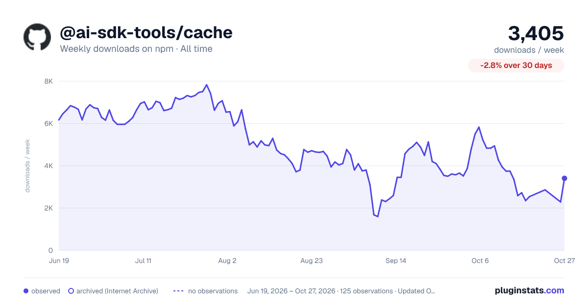This screenshot has width=588, height=308.
Task: Click the "no observations" legend label
Action: click(x=213, y=291)
